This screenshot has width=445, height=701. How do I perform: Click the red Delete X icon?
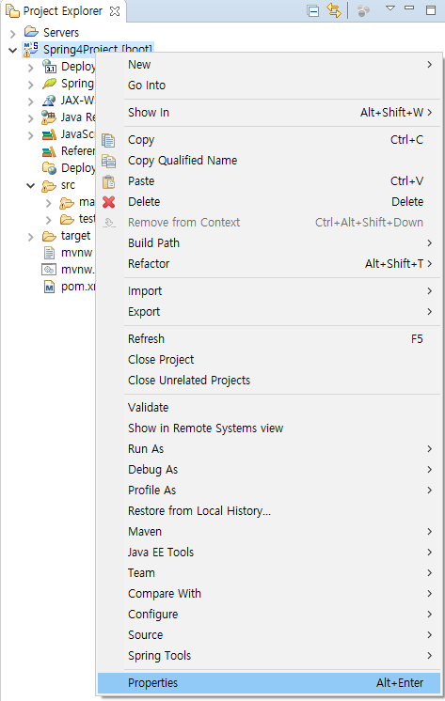109,202
